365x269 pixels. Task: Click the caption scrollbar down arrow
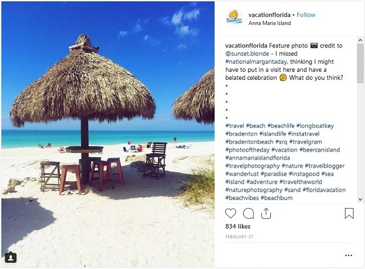pyautogui.click(x=360, y=199)
